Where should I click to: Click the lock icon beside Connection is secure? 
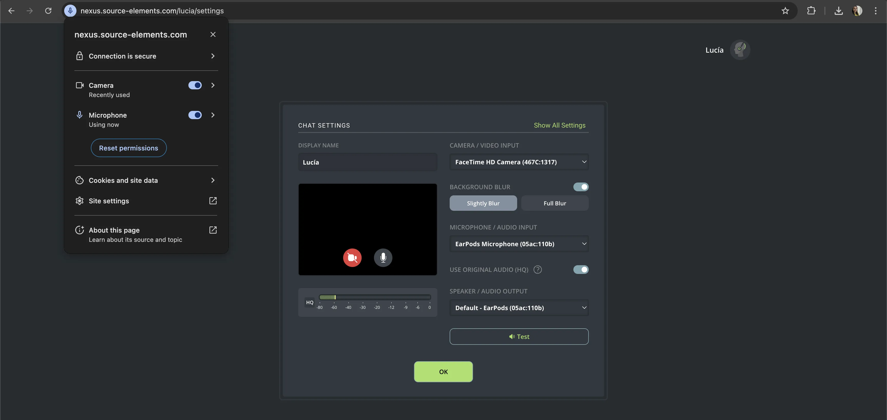80,56
